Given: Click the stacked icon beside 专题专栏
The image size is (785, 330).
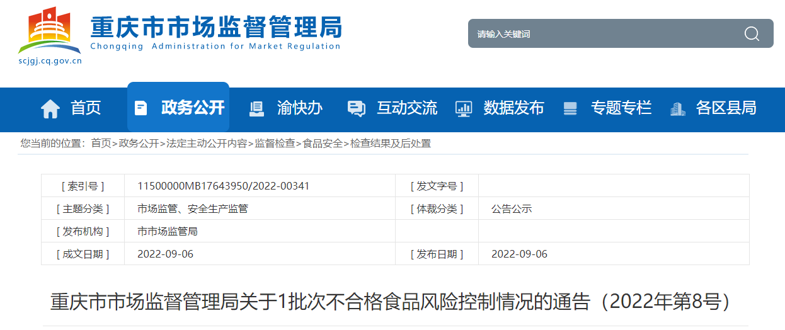Looking at the screenshot, I should (x=570, y=108).
